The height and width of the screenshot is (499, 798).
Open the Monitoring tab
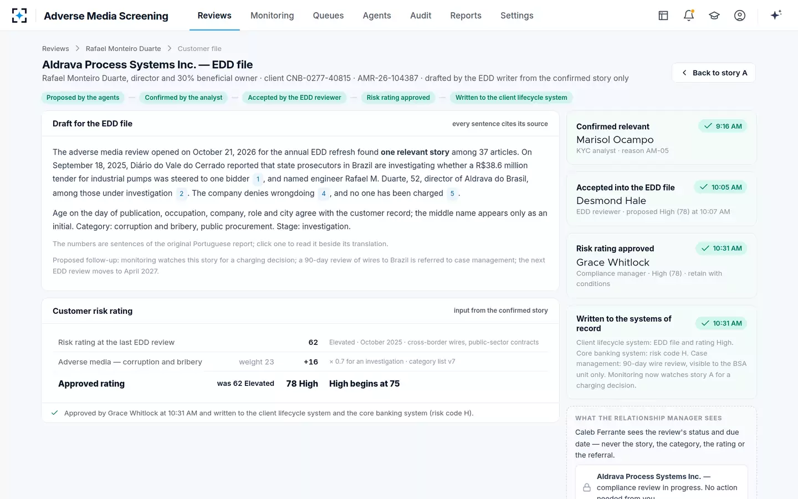click(x=272, y=16)
